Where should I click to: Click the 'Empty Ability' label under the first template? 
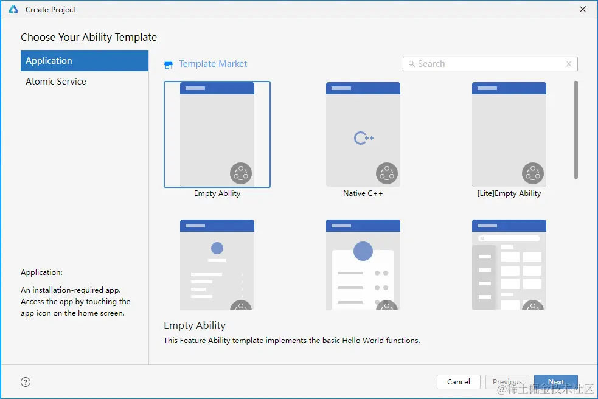coord(217,193)
